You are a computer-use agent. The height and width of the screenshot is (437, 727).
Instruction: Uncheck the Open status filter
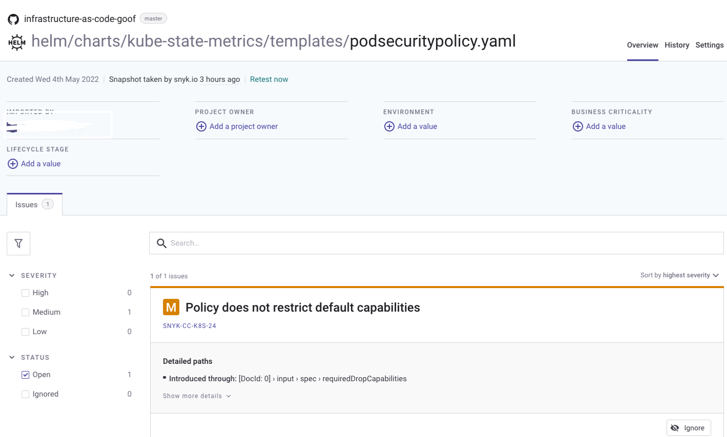26,375
